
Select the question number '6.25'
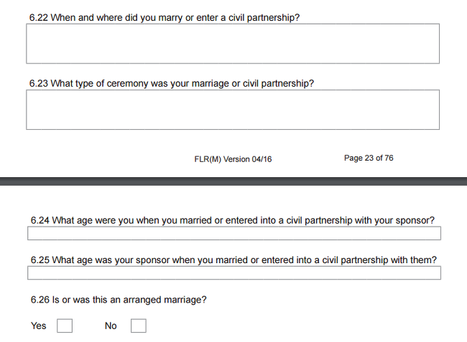40,260
